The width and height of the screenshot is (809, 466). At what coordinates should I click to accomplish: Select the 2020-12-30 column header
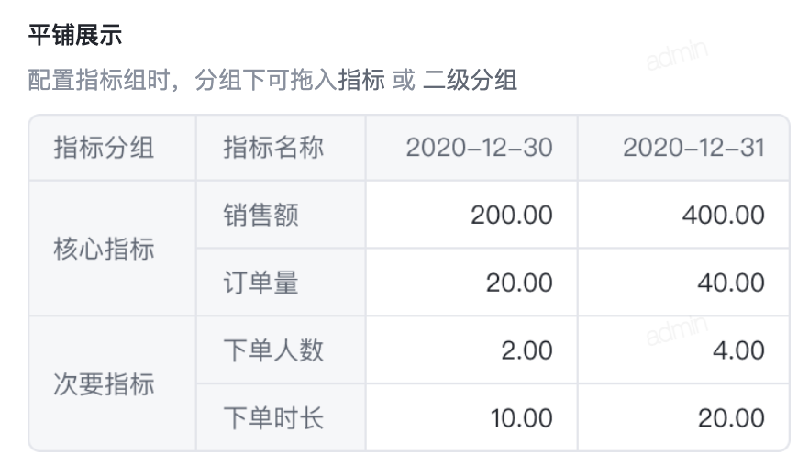pyautogui.click(x=471, y=148)
